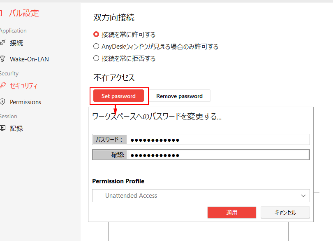The width and height of the screenshot is (333, 241).
Task: Open the Permissions text label in the sidebar
Action: [x=25, y=102]
